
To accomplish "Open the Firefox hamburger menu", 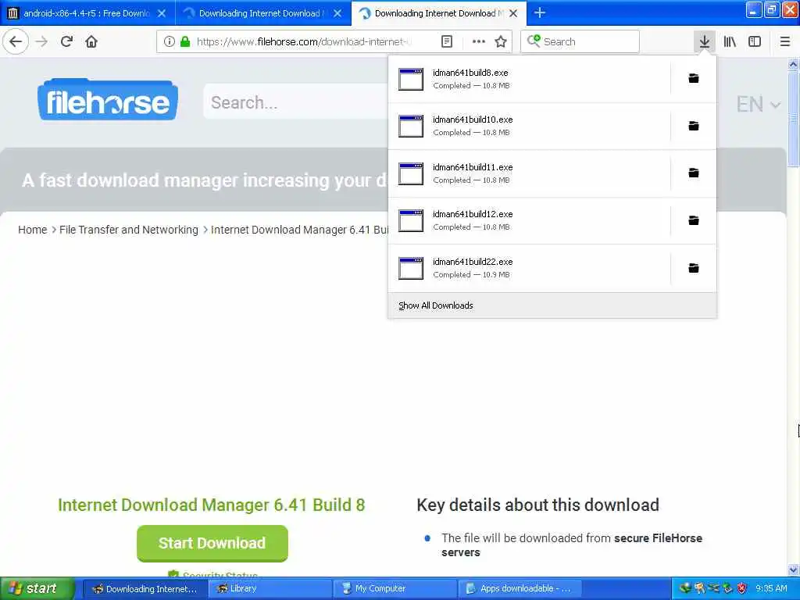I will pos(784,41).
